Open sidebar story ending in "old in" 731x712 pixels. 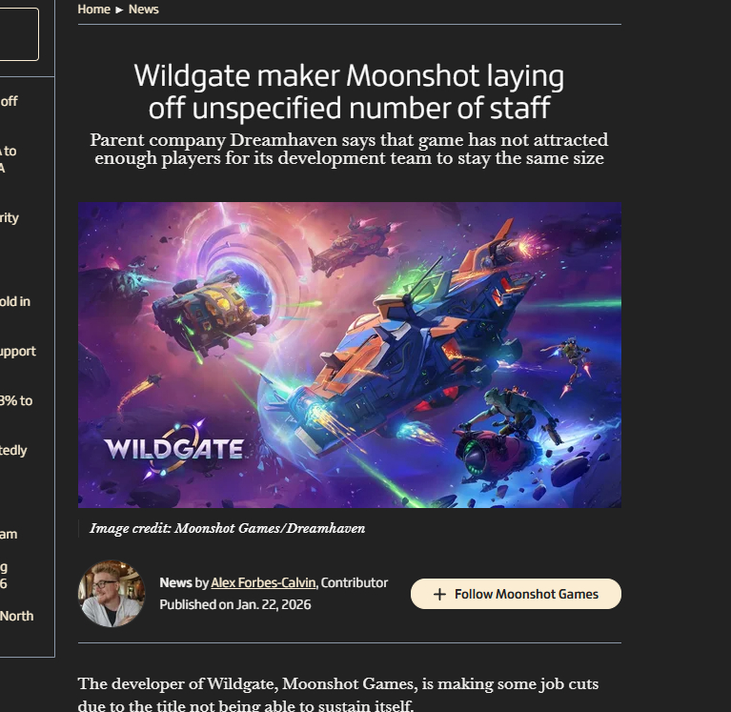15,301
